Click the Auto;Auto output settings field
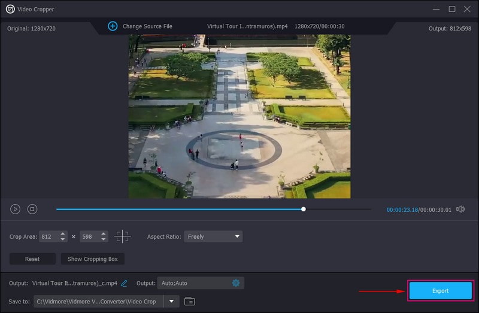 click(193, 283)
